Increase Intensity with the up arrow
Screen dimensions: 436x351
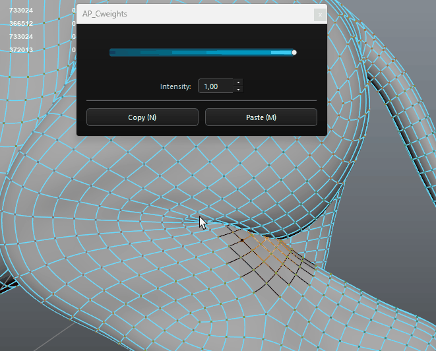(238, 82)
